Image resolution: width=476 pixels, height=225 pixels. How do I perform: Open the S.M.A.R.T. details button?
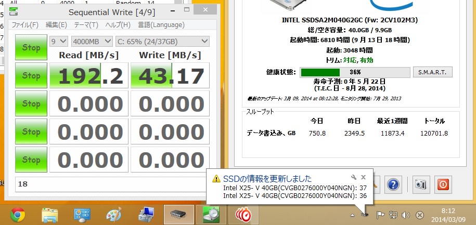coord(433,72)
